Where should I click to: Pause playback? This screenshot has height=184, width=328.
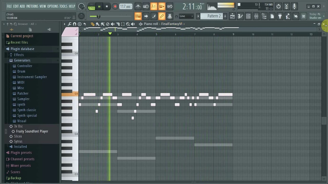99,6
